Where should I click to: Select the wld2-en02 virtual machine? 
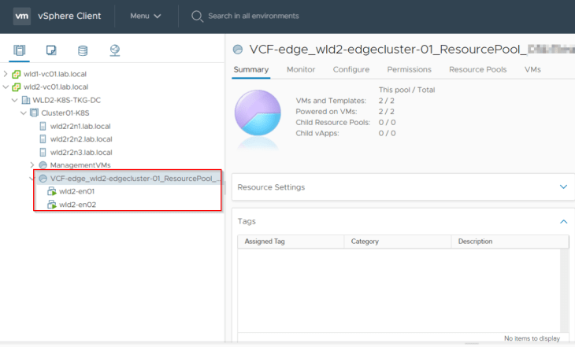pyautogui.click(x=77, y=205)
